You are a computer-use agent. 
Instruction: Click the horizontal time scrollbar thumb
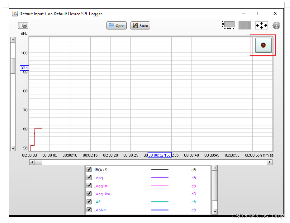click(x=38, y=162)
